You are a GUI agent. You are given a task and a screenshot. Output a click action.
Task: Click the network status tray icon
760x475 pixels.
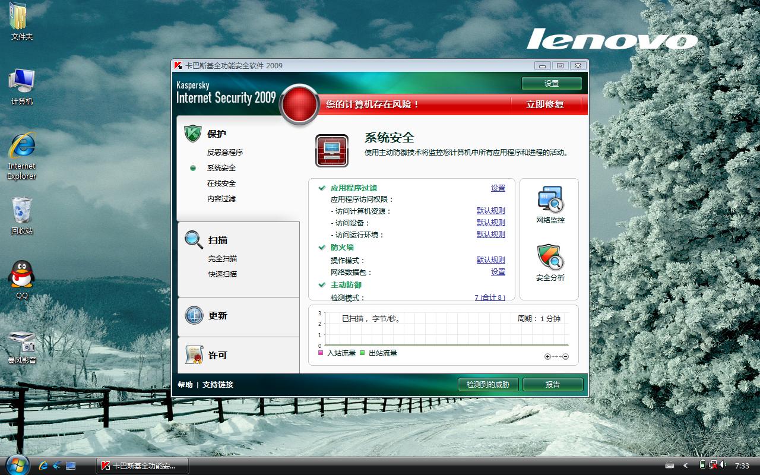714,465
